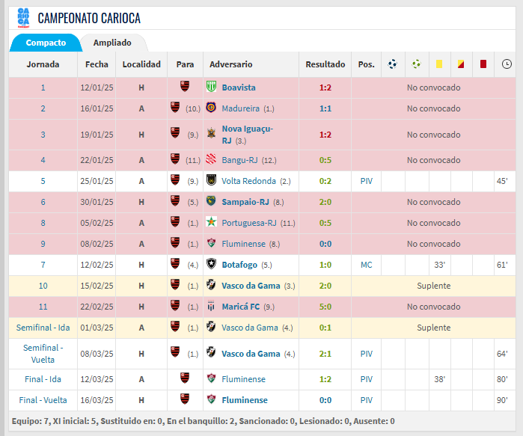Open the Botafogo team link
Viewport: 523px width, 436px height.
239,265
